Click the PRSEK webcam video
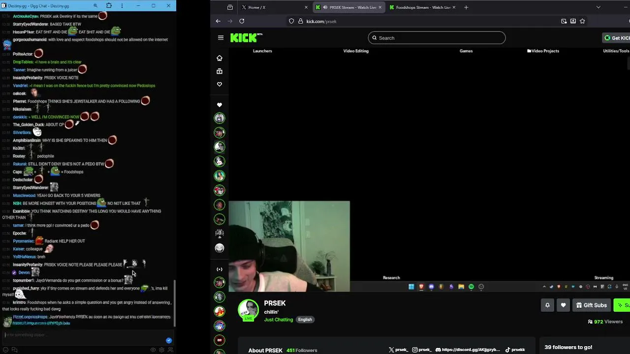The image size is (630, 354). [289, 246]
